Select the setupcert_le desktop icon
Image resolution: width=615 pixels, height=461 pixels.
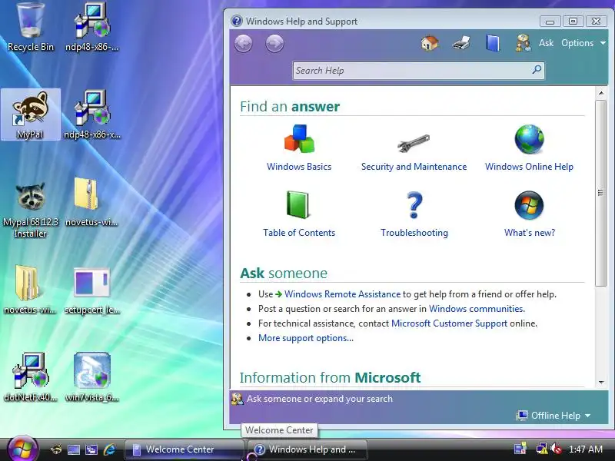coord(91,290)
